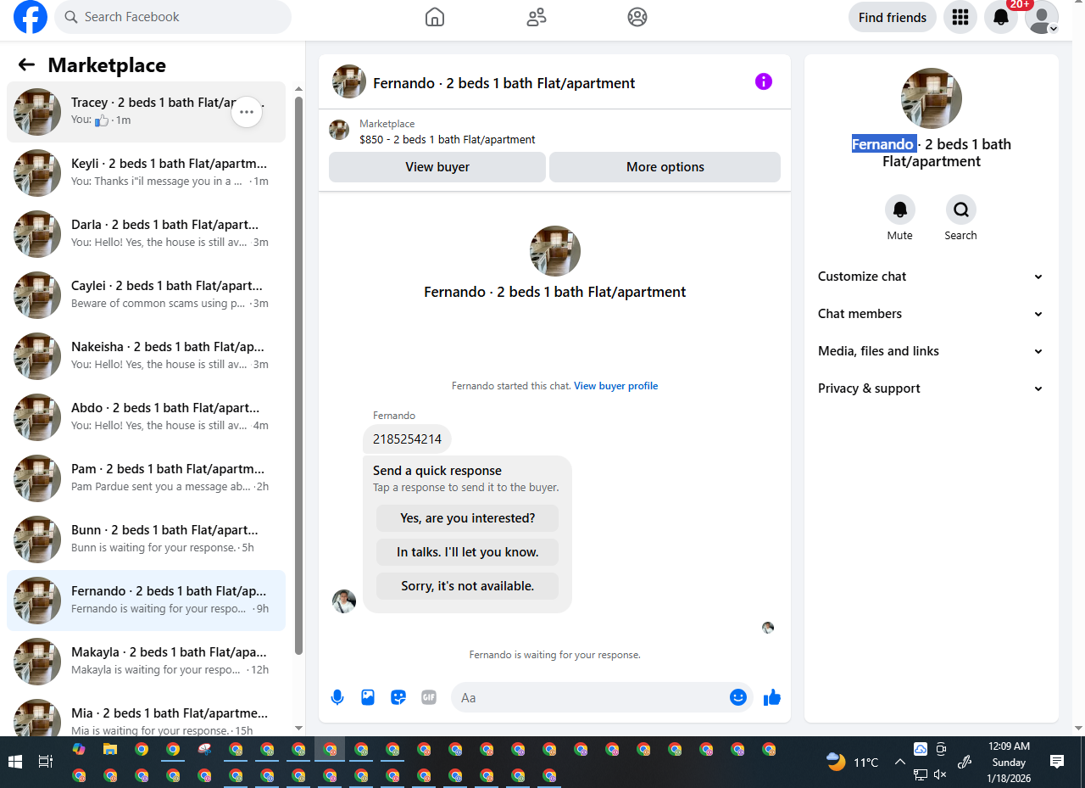Image resolution: width=1085 pixels, height=788 pixels.
Task: Open the Tracey conversation
Action: point(146,112)
